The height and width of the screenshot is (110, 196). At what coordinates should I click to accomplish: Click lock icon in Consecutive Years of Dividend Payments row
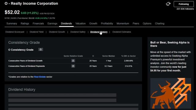tap(73, 66)
